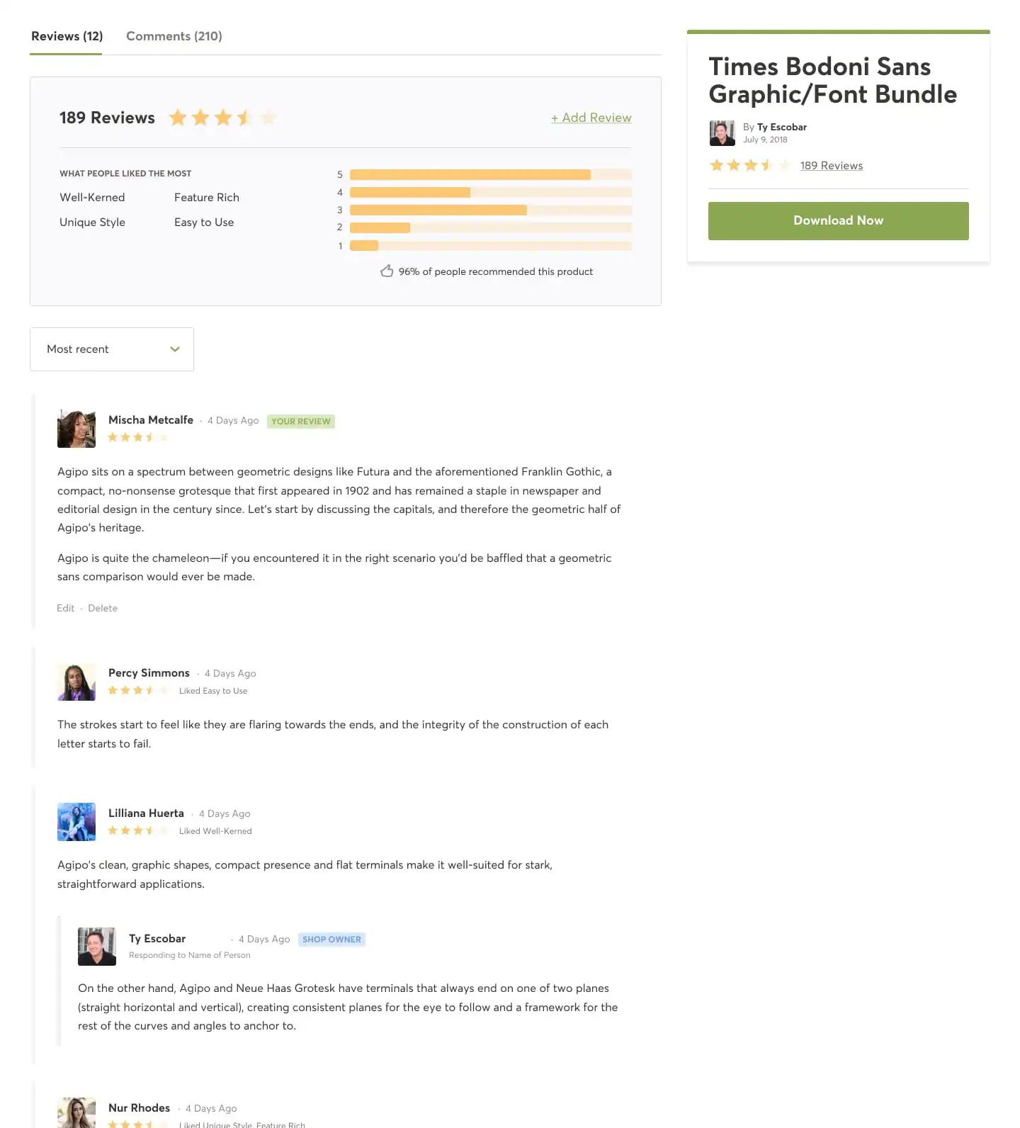Screen dimensions: 1020x1128
Task: Click the sidebar star rating under Ty Escobar
Action: pyautogui.click(x=751, y=165)
